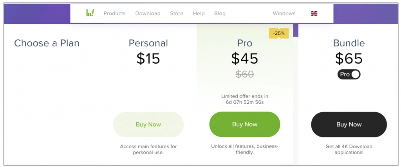Go to the Download menu item
Screen dimensions: 401x167
coord(148,13)
